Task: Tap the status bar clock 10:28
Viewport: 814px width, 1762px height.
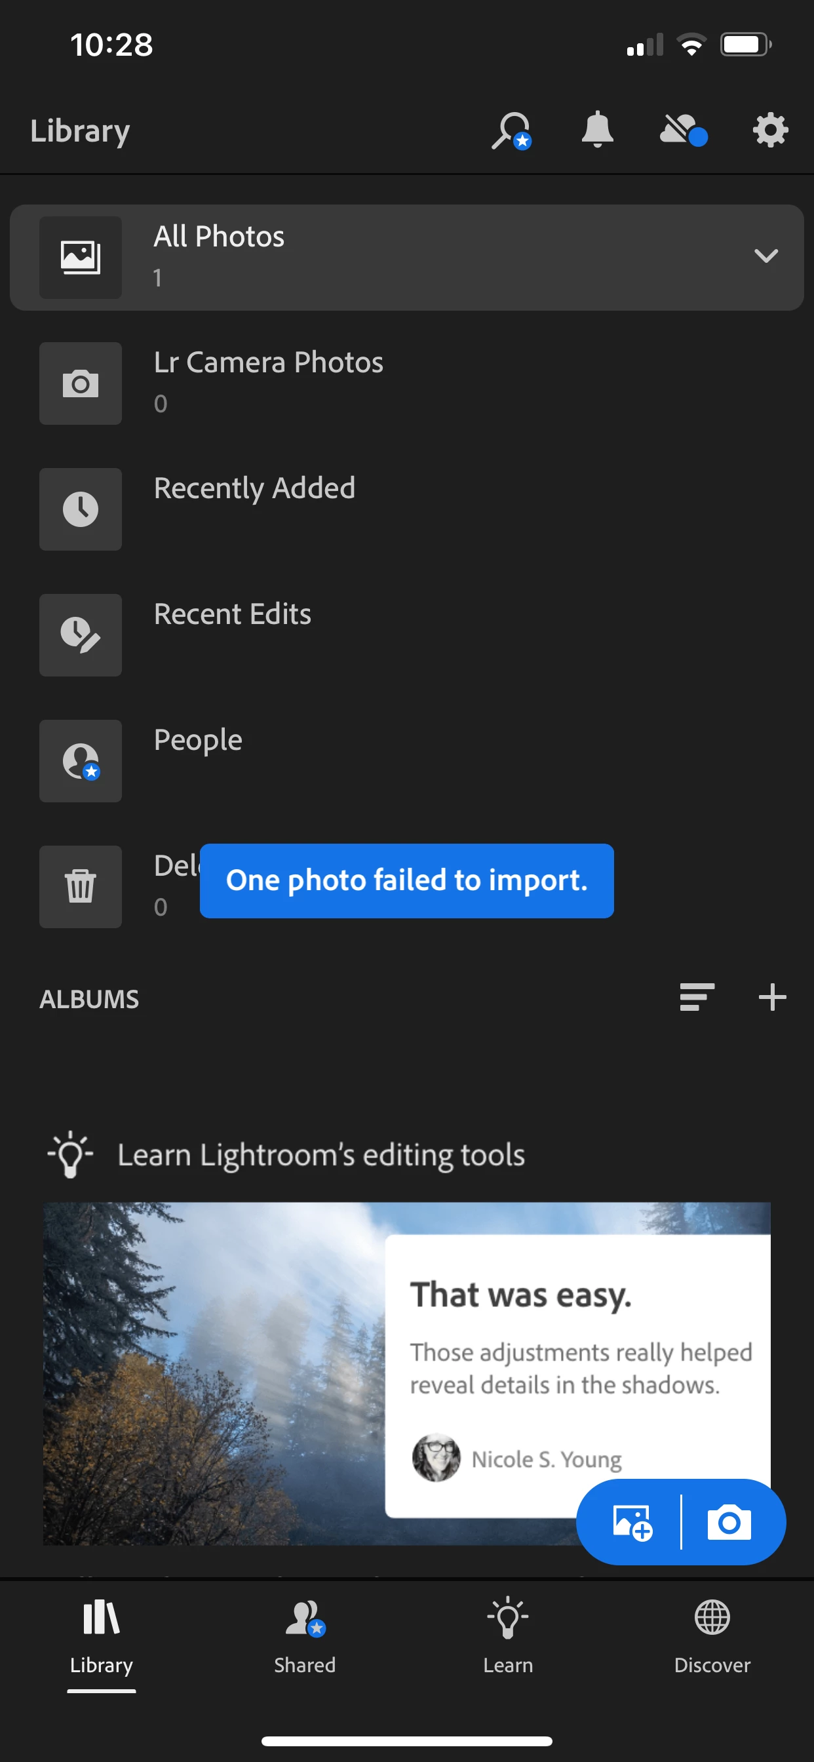Action: [111, 45]
